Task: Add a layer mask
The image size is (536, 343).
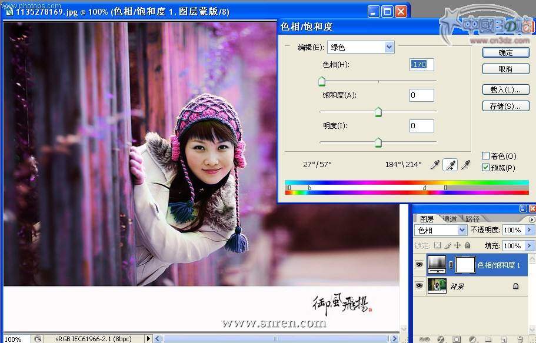Action: pos(457,339)
